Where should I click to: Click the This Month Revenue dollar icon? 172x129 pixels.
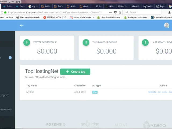click(x=86, y=42)
